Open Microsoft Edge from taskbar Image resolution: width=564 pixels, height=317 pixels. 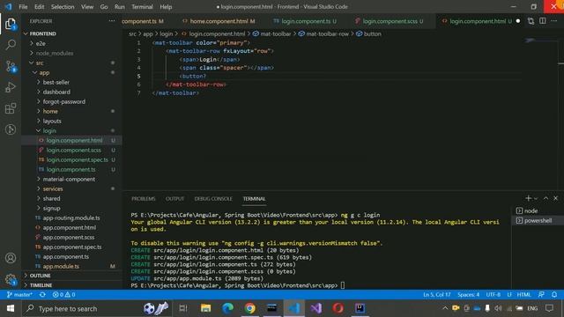click(x=227, y=308)
